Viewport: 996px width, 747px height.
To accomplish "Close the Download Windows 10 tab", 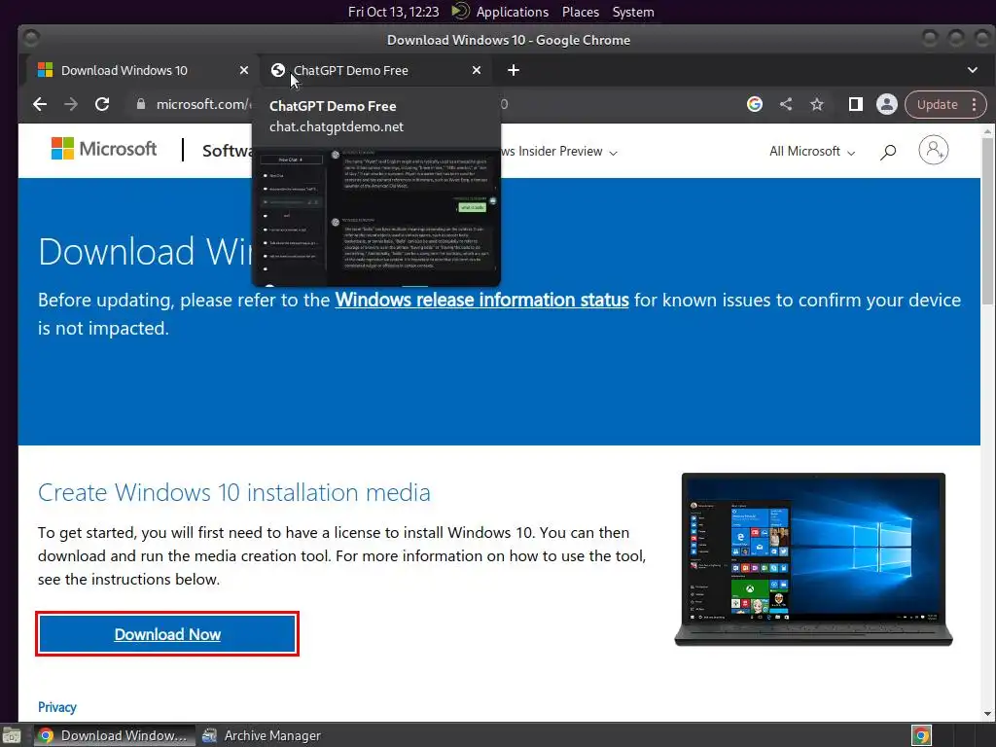I will pos(244,70).
